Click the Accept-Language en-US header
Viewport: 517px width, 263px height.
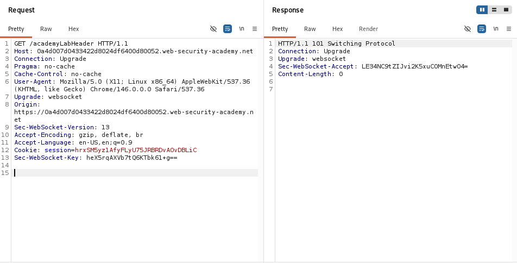(x=73, y=142)
